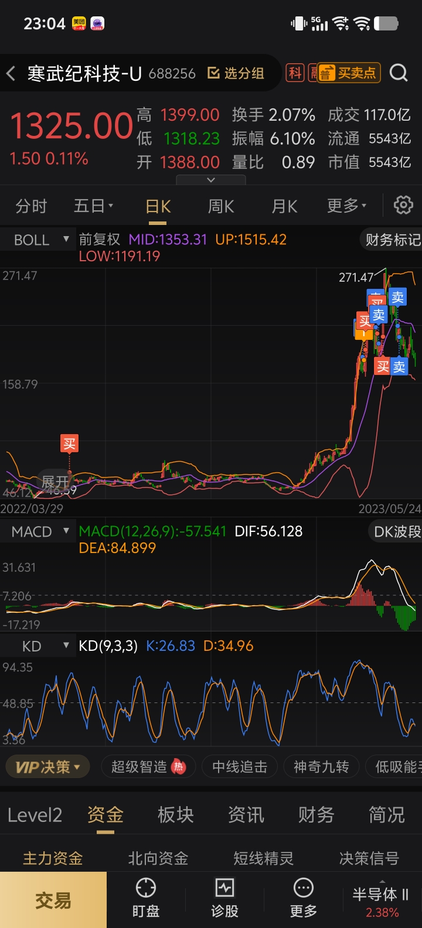Select the 资金 tab
Viewport: 422px width, 928px height.
click(x=105, y=814)
